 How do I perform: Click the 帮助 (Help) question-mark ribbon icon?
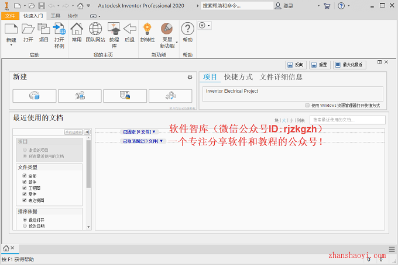[x=187, y=29]
